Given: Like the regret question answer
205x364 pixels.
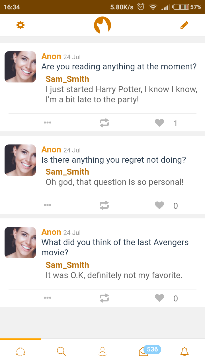Looking at the screenshot, I should tap(159, 205).
